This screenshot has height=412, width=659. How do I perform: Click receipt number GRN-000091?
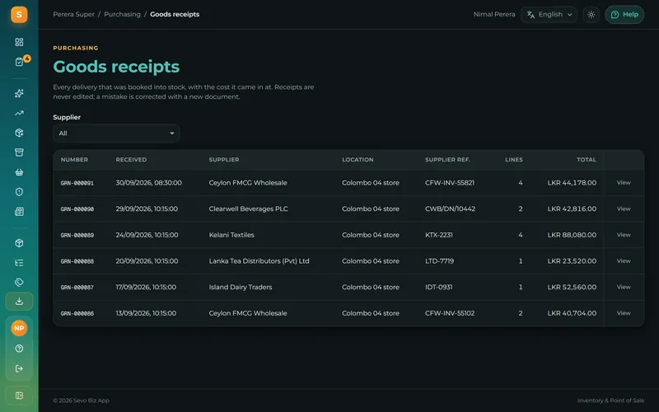[x=77, y=183]
